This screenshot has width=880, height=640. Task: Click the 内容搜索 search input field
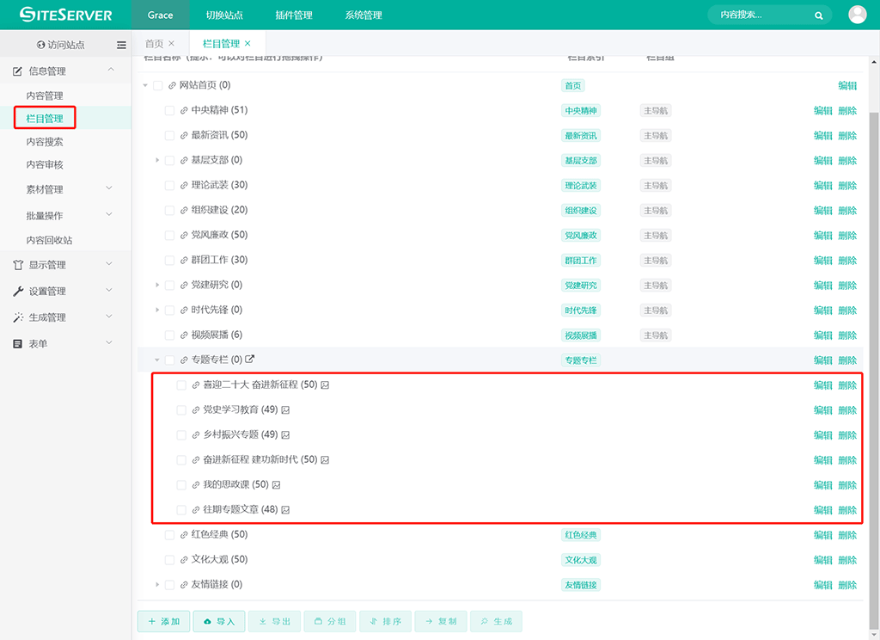click(x=761, y=15)
